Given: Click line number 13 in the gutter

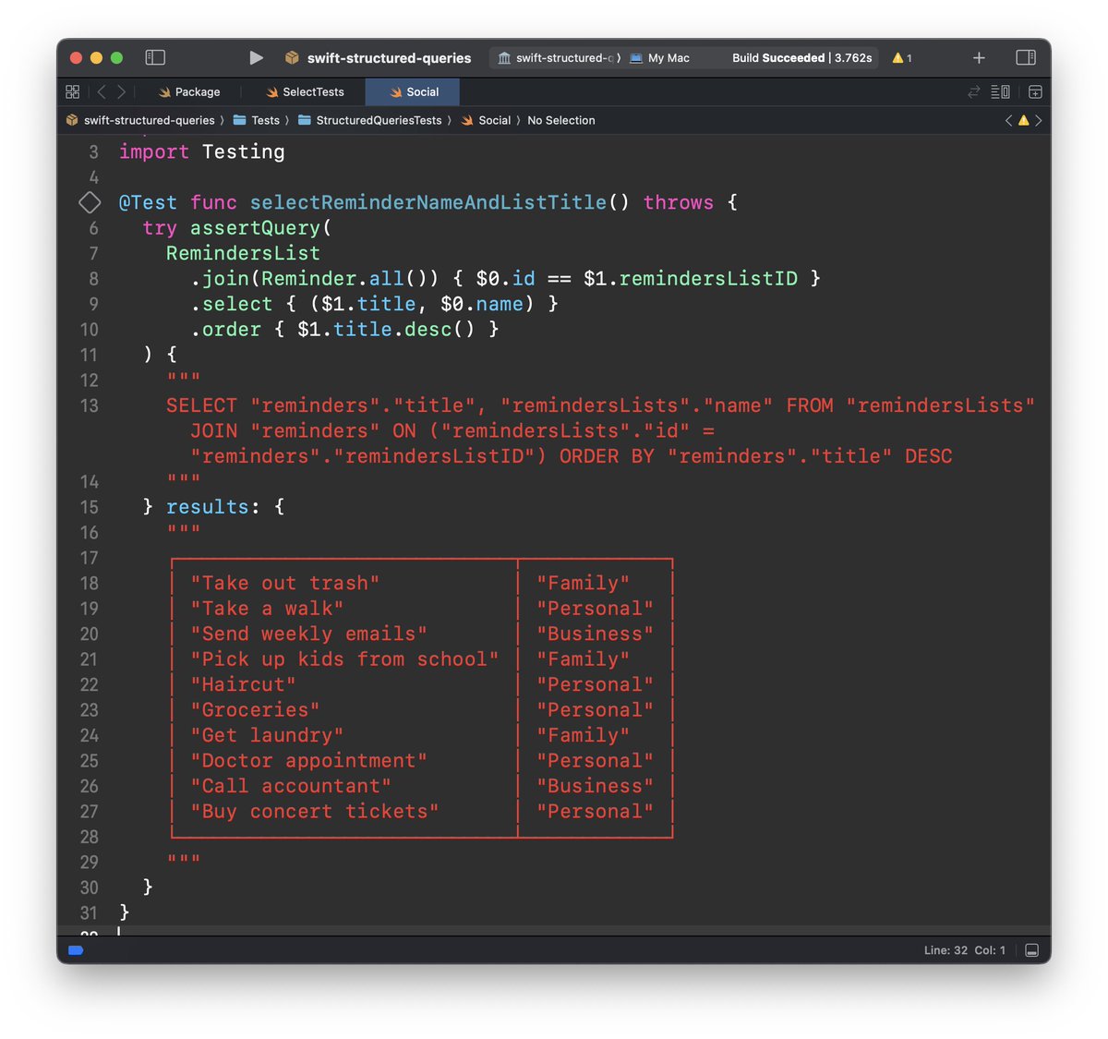Looking at the screenshot, I should click(x=89, y=405).
